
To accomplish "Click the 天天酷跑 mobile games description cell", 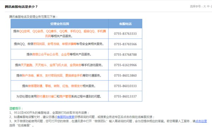I will point(59,65).
